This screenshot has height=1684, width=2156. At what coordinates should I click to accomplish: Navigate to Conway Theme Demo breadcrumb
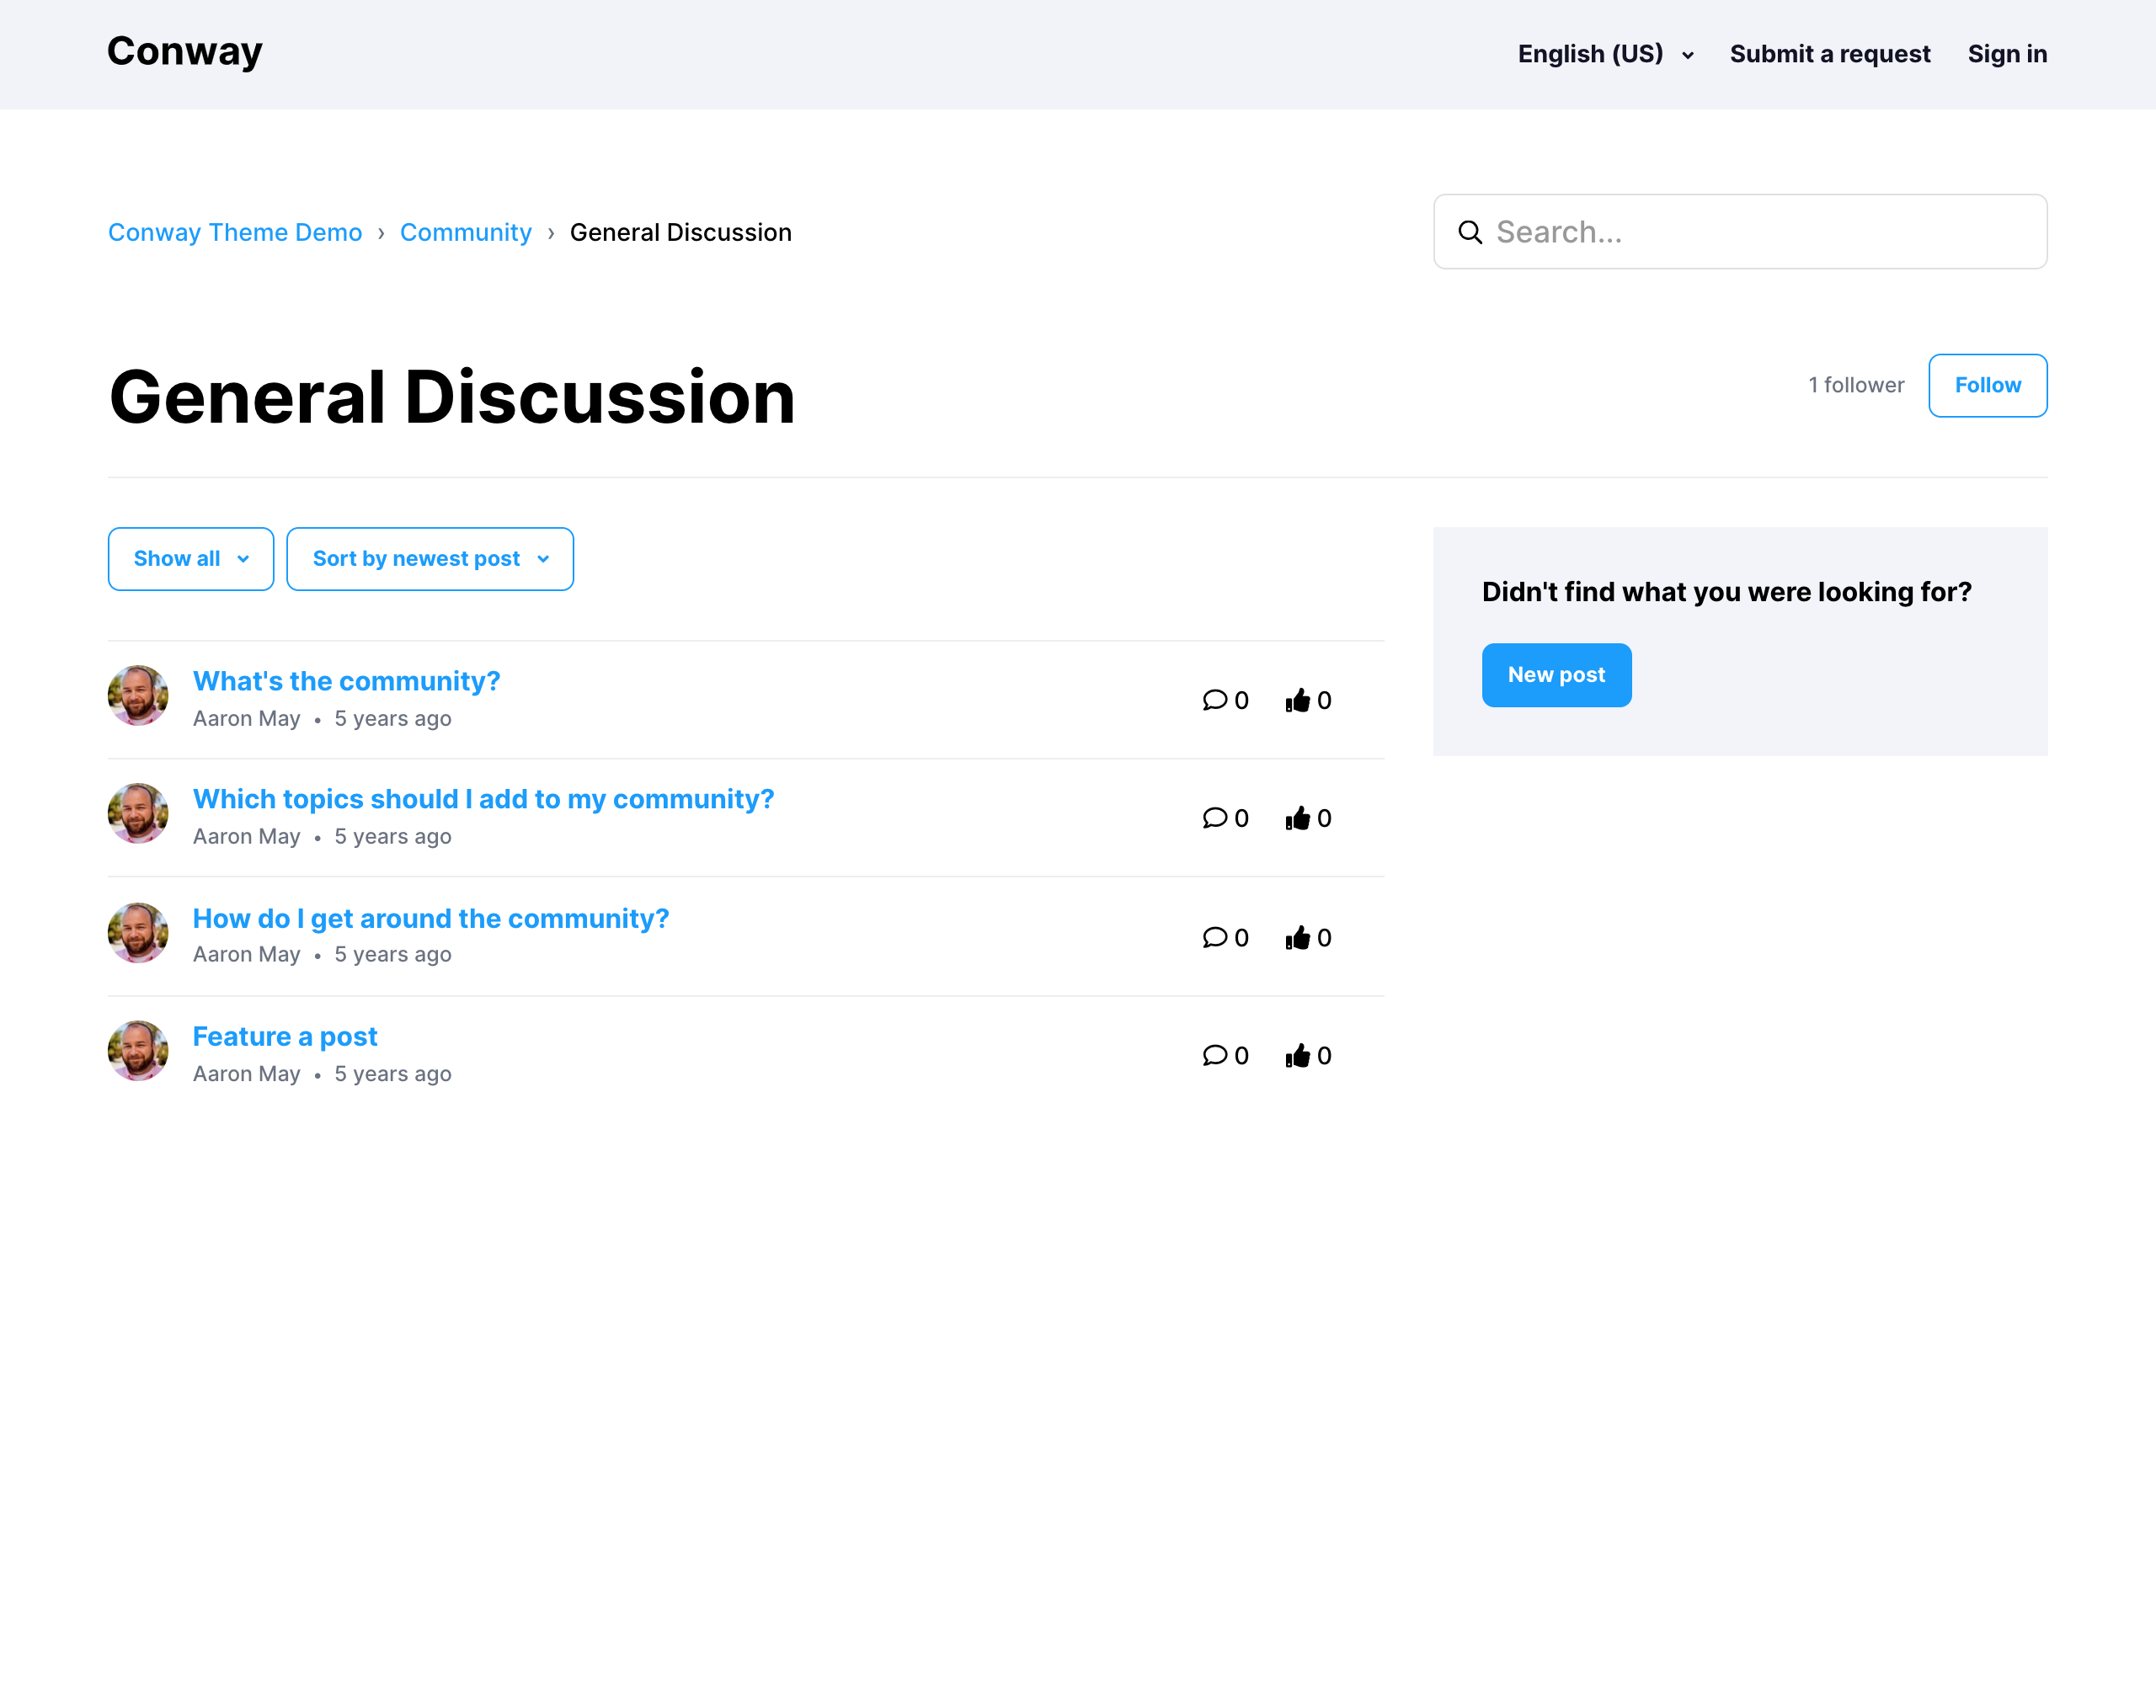click(235, 232)
